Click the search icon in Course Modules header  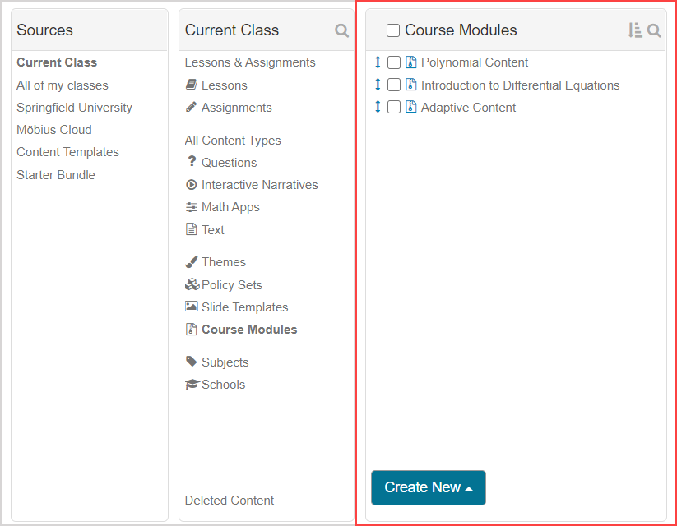coord(654,30)
